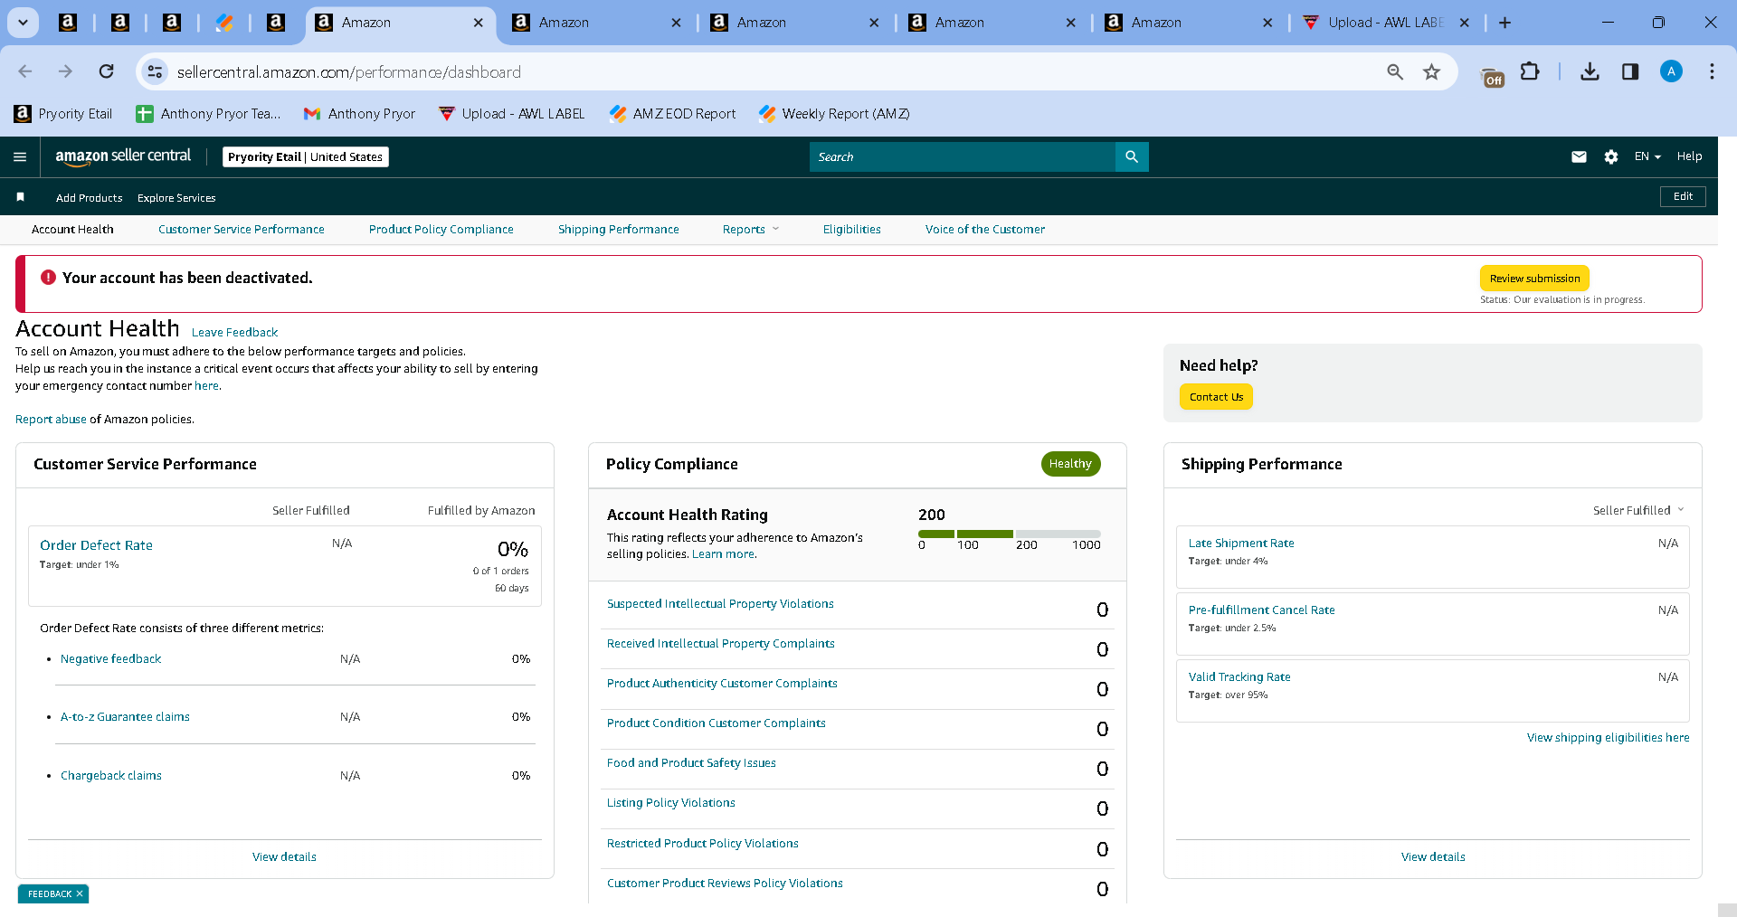1737x917 pixels.
Task: Open the AMZ EOD Report bookmark
Action: point(673,114)
